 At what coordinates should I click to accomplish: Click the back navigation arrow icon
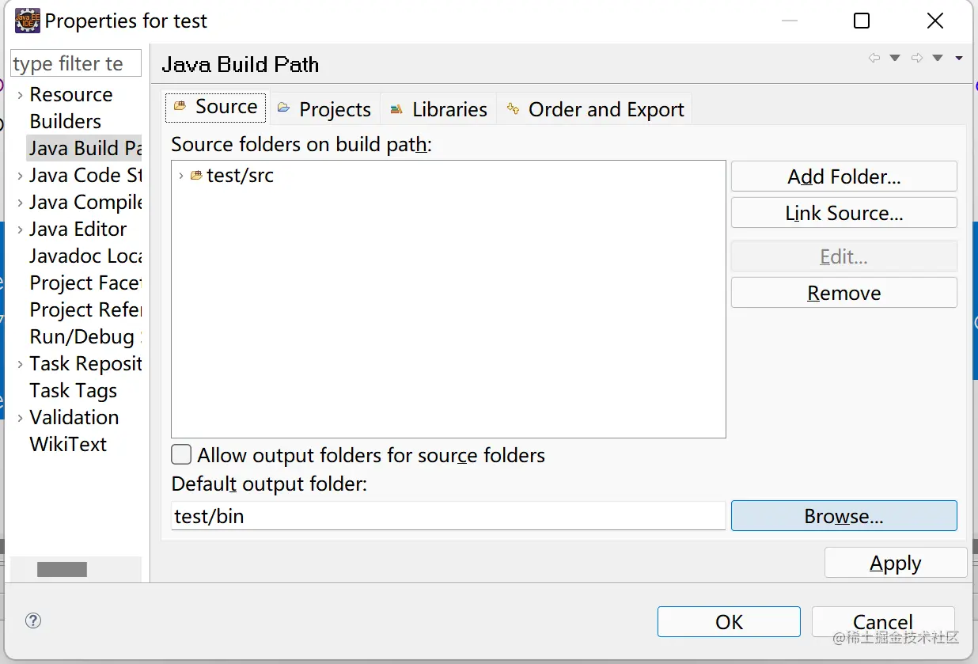click(x=874, y=58)
